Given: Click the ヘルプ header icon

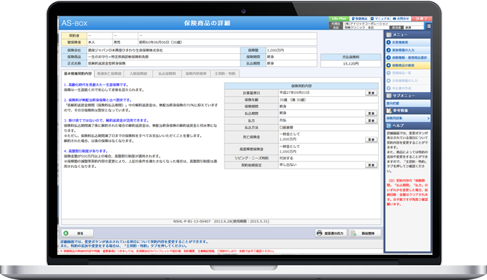Looking at the screenshot, I should tap(389, 126).
